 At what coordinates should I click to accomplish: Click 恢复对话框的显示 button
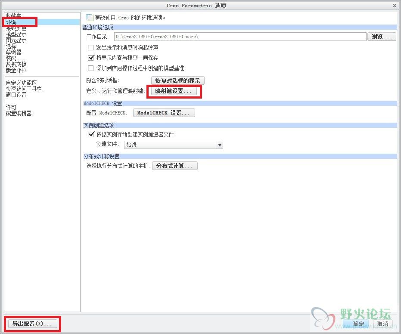pyautogui.click(x=178, y=80)
